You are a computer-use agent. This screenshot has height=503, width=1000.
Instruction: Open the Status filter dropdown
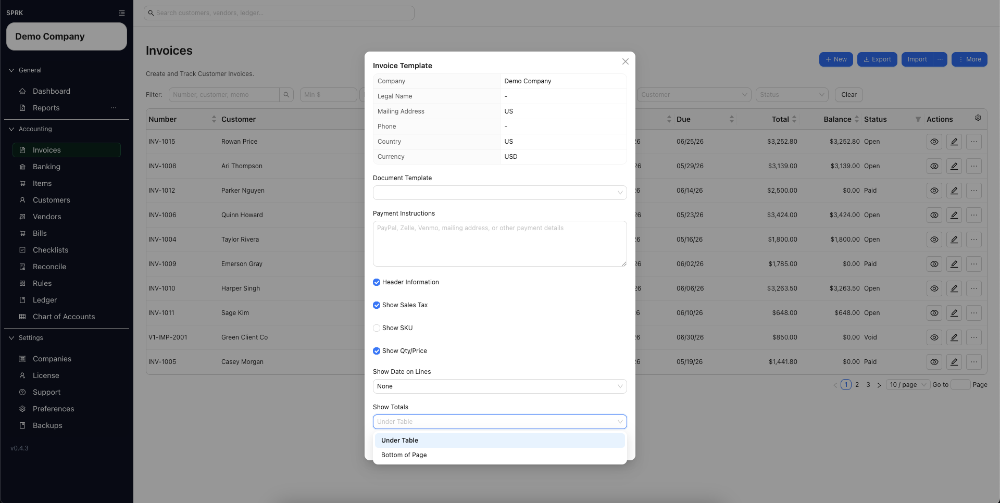pyautogui.click(x=792, y=95)
